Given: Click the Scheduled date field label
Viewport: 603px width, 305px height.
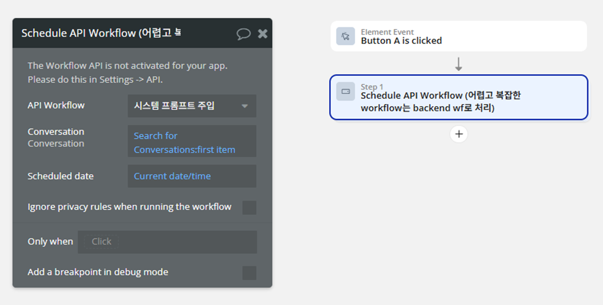Looking at the screenshot, I should (x=60, y=176).
